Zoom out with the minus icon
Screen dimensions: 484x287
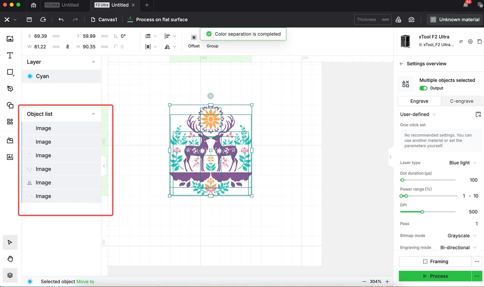tap(364, 282)
